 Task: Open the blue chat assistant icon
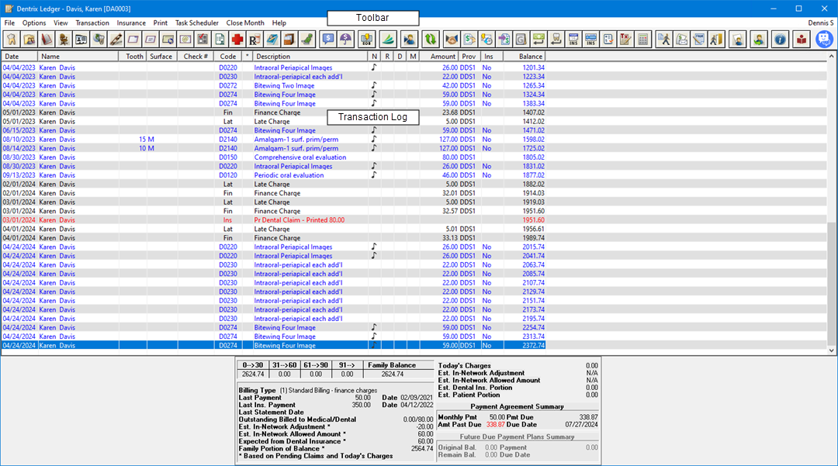coord(823,39)
